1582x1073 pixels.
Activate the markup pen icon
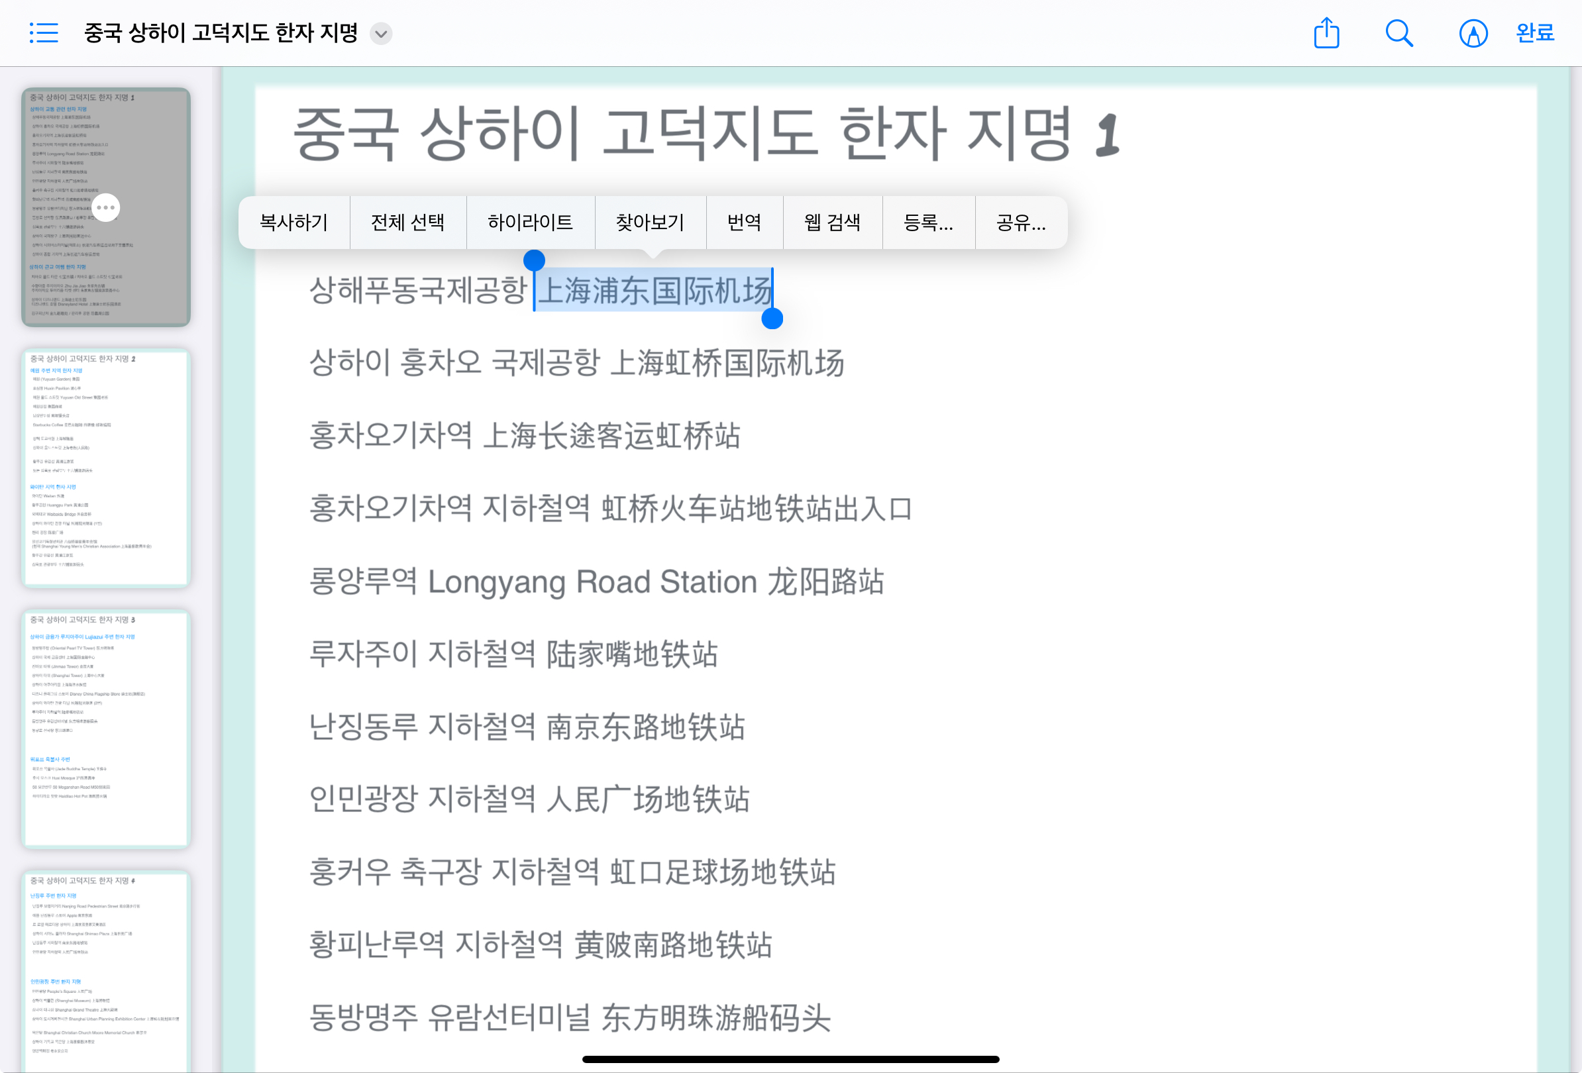[1473, 33]
